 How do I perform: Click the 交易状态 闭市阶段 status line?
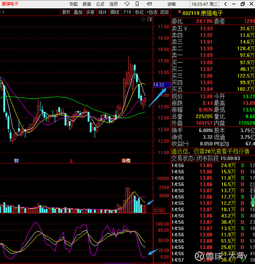pyautogui.click(x=206, y=158)
